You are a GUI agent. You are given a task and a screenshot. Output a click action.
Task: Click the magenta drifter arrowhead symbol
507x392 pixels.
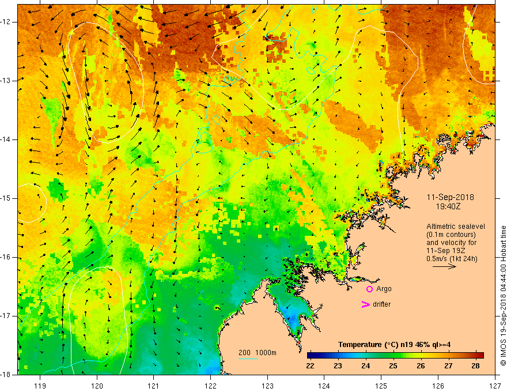[x=365, y=304]
